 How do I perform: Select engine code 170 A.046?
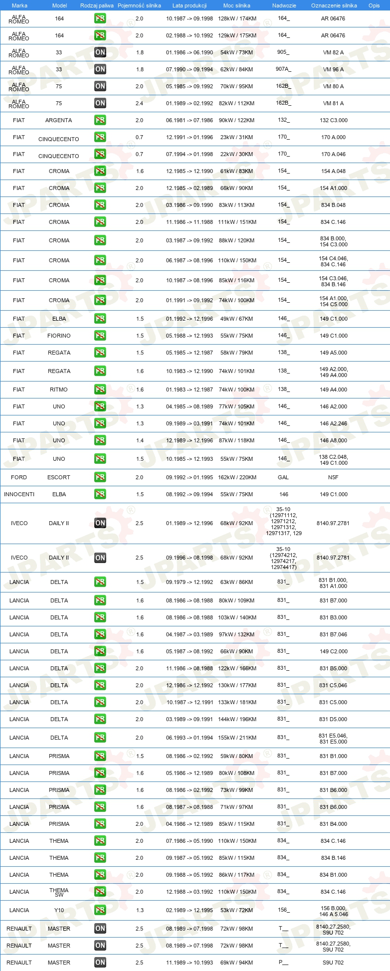pyautogui.click(x=333, y=154)
